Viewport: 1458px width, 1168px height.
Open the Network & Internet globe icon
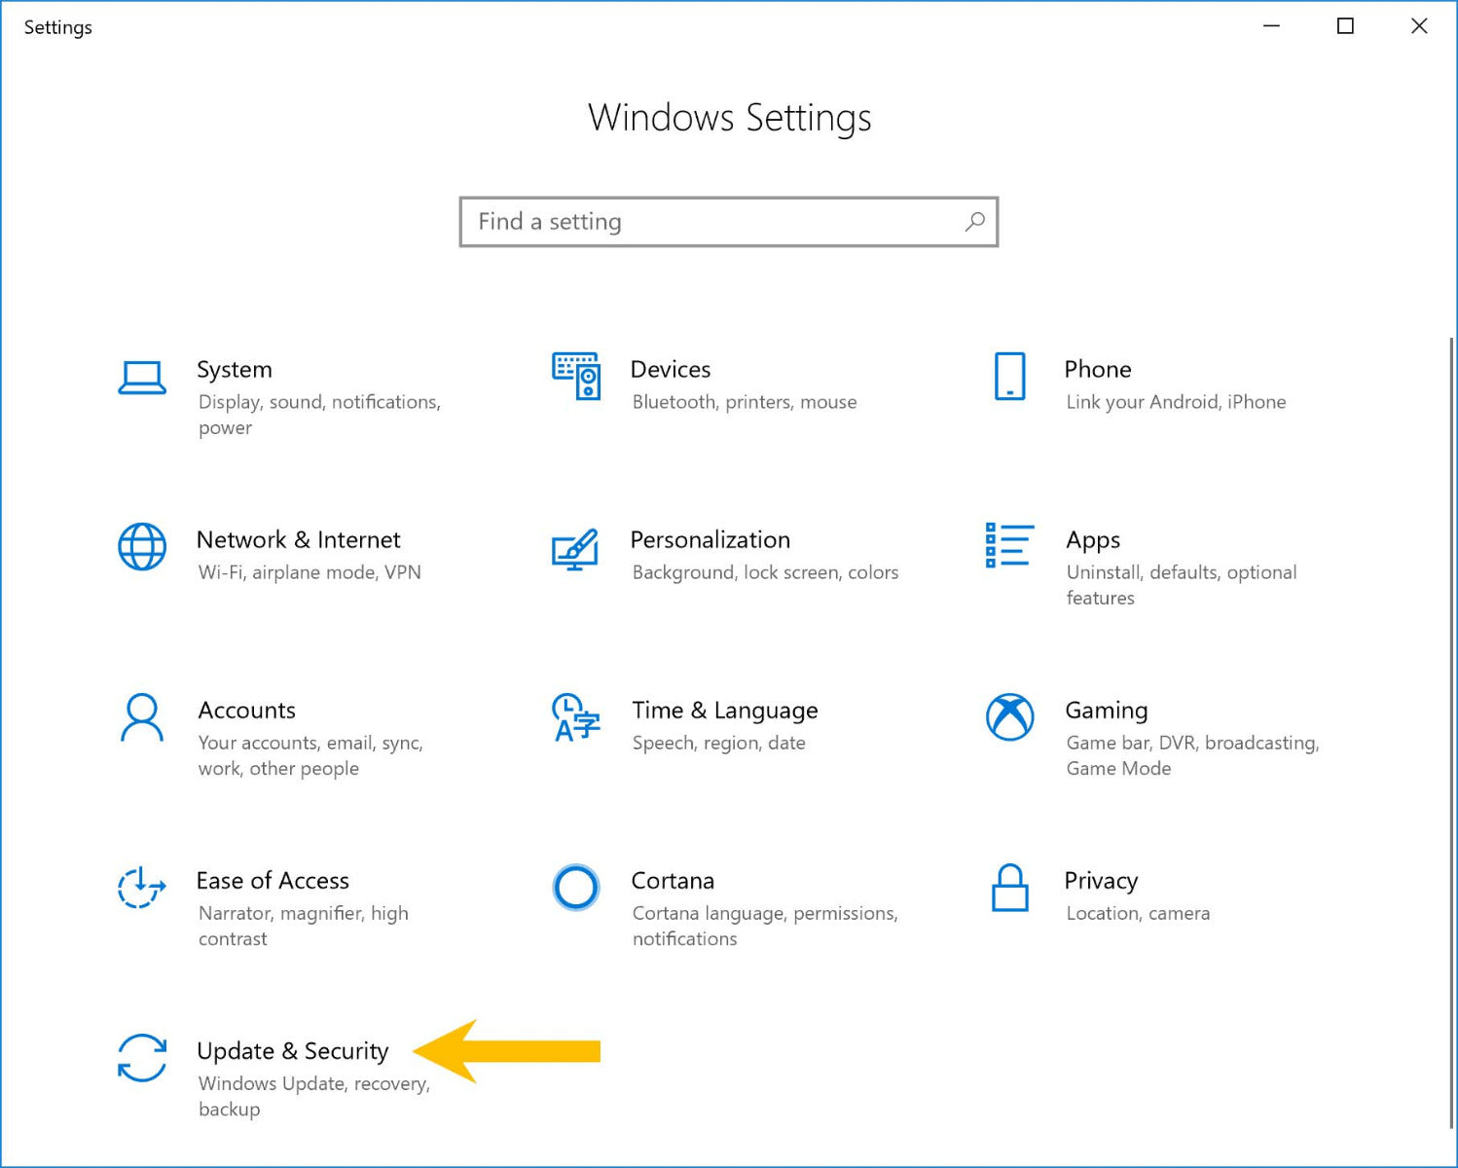click(x=142, y=546)
